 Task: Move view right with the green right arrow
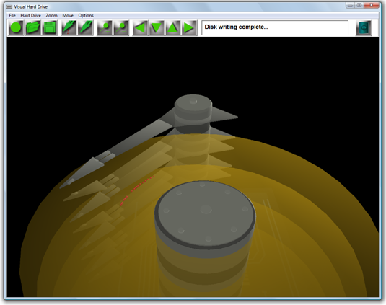(189, 28)
